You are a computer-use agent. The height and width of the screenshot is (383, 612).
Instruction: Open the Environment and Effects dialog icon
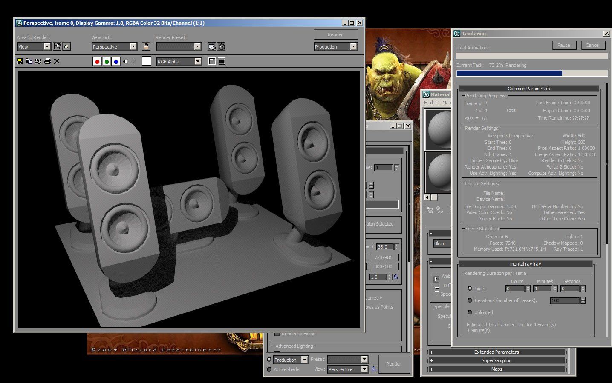tap(222, 47)
